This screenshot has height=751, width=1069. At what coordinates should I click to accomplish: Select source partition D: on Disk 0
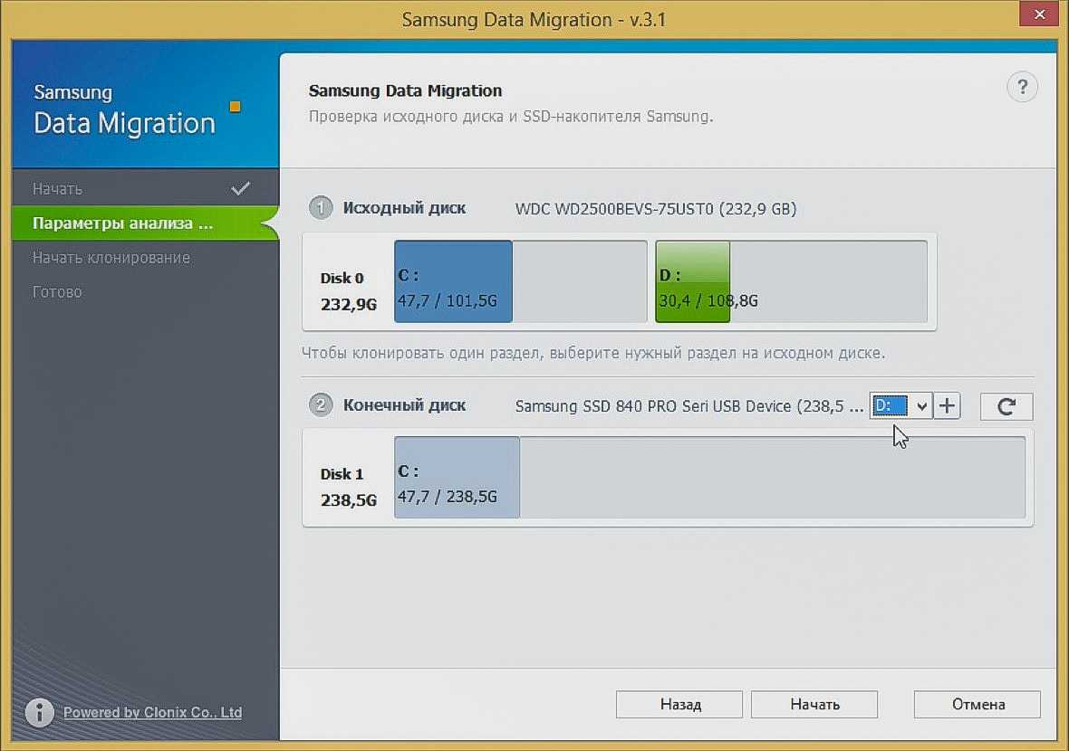692,281
